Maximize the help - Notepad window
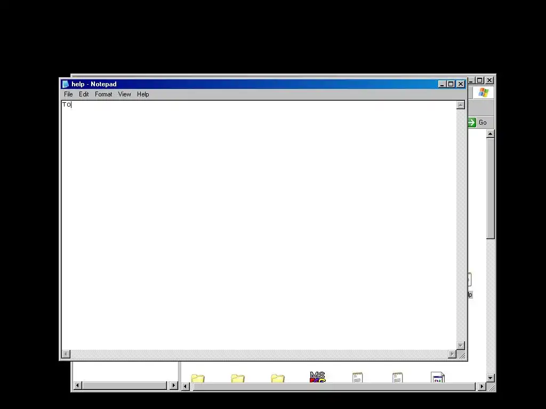Viewport: 546px width, 409px height. (451, 84)
